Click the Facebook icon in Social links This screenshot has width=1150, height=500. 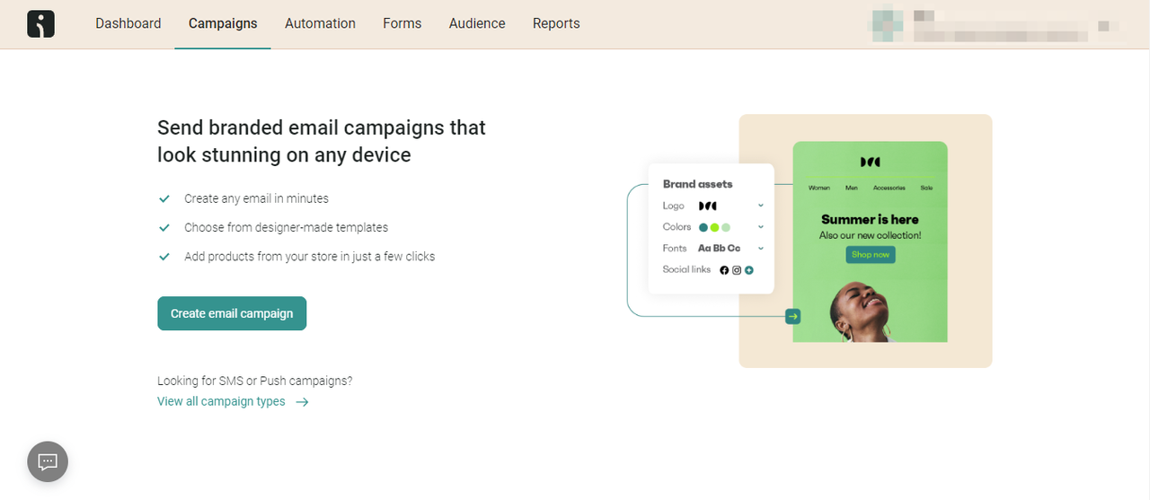(724, 270)
